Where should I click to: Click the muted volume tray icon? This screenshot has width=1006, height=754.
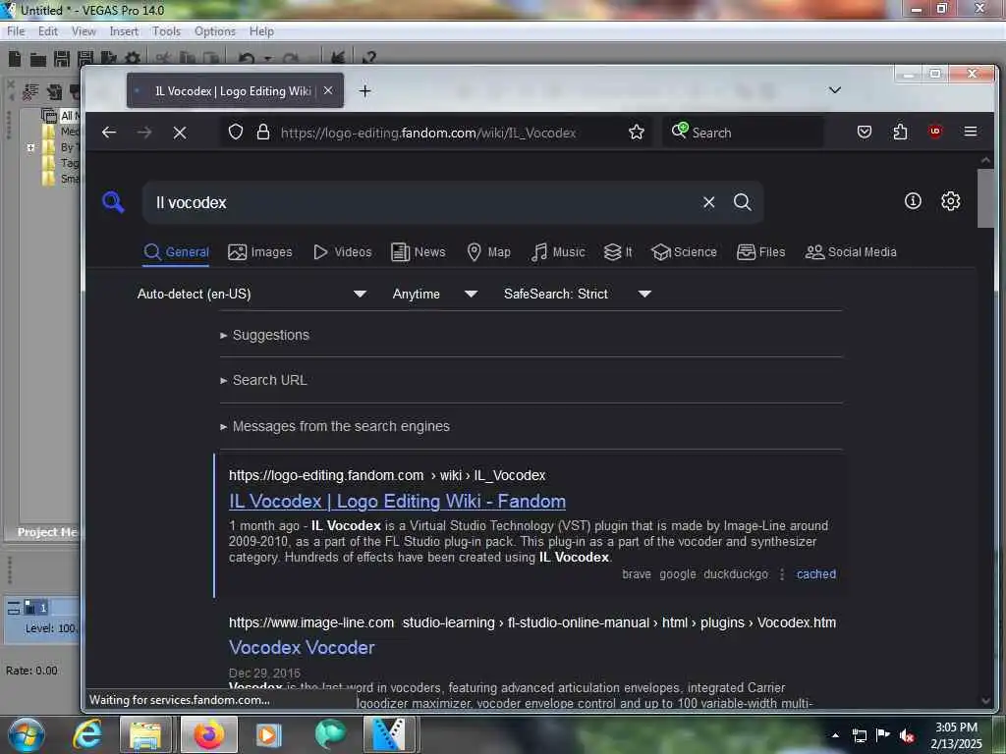click(x=906, y=735)
